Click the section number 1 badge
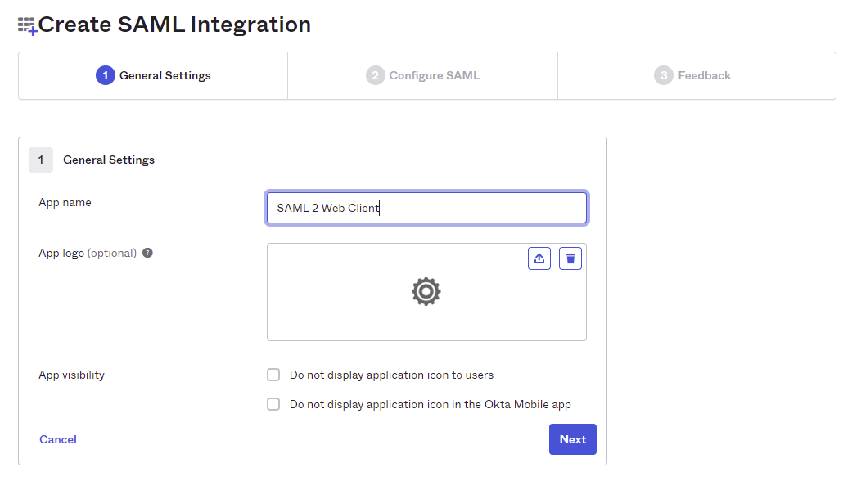The width and height of the screenshot is (852, 481). (41, 160)
